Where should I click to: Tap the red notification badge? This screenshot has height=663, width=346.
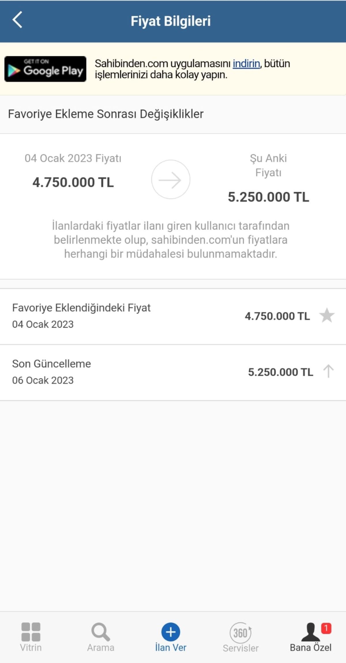326,628
